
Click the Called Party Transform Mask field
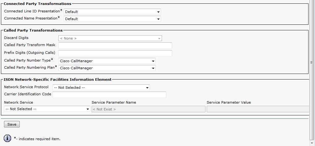click(x=115, y=45)
